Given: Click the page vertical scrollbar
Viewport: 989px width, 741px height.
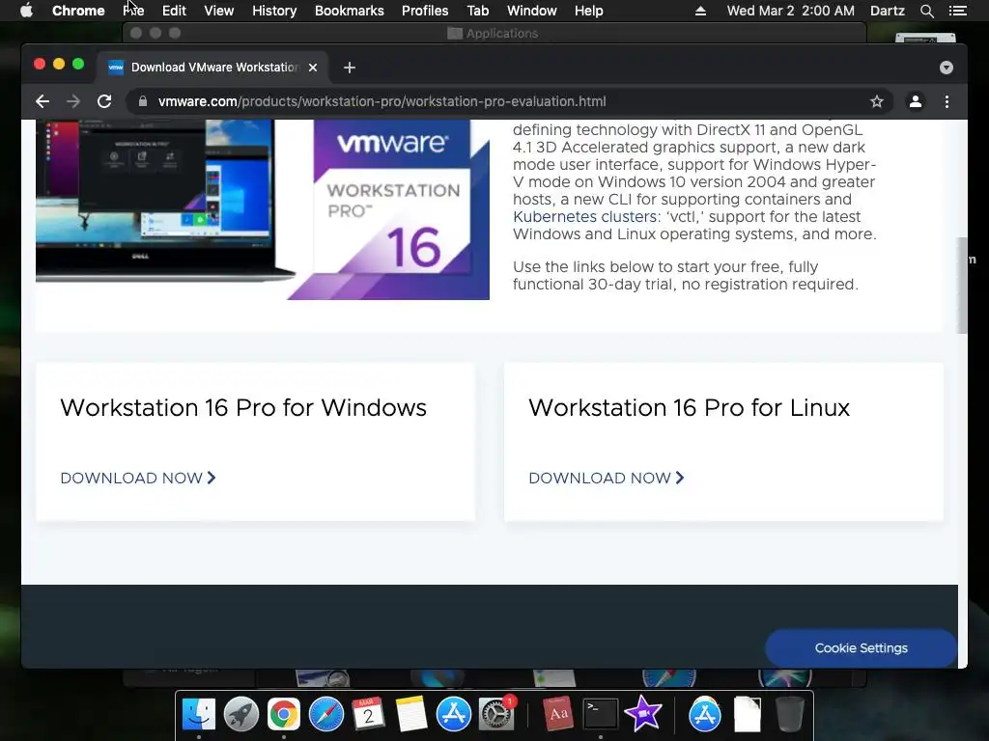Looking at the screenshot, I should (x=962, y=286).
